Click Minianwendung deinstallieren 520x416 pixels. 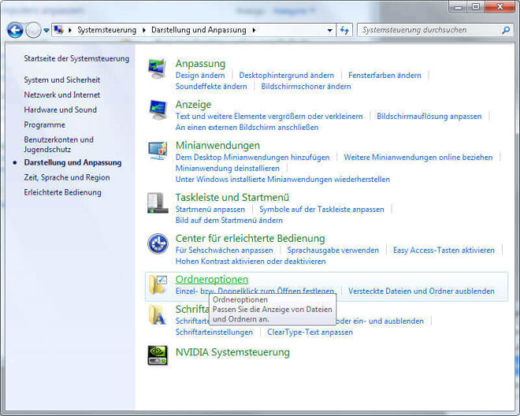228,169
